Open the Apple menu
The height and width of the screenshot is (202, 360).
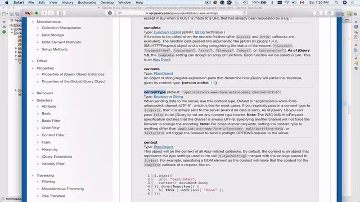(7, 2)
